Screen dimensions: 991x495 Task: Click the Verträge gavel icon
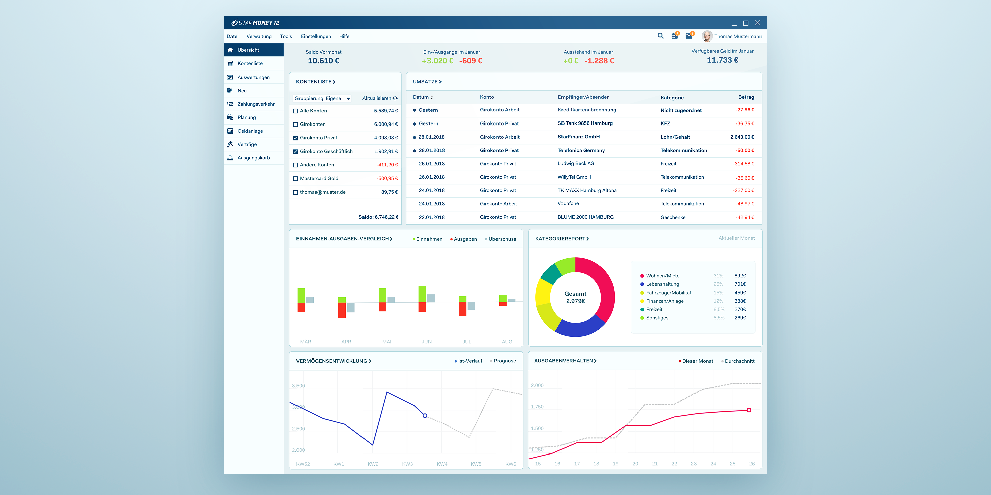pyautogui.click(x=230, y=144)
